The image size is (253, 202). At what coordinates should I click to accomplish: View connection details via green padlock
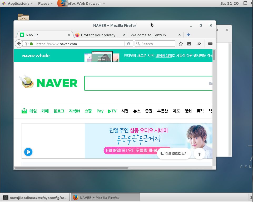(x=31, y=44)
